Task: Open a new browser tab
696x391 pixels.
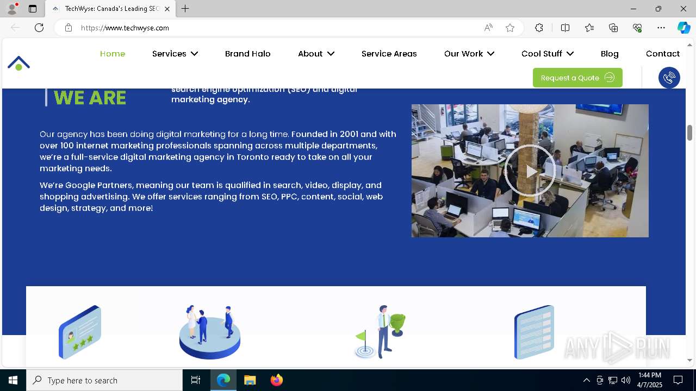Action: point(185,9)
